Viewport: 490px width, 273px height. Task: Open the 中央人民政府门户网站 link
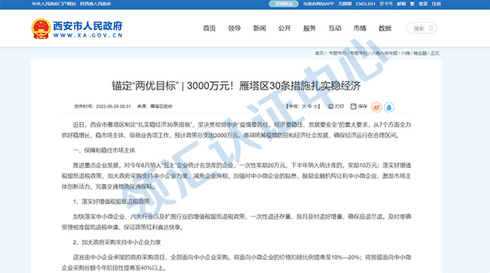coord(54,4)
